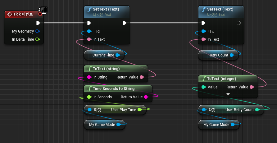Click Time Seconds to String Return Value pin
Image resolution: width=277 pixels, height=143 pixels.
[146, 97]
